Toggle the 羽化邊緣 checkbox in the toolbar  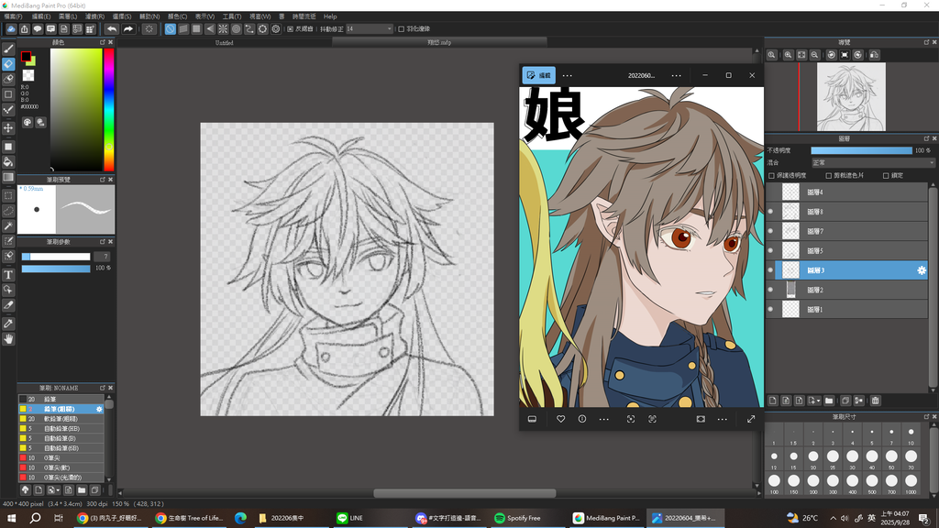point(401,29)
